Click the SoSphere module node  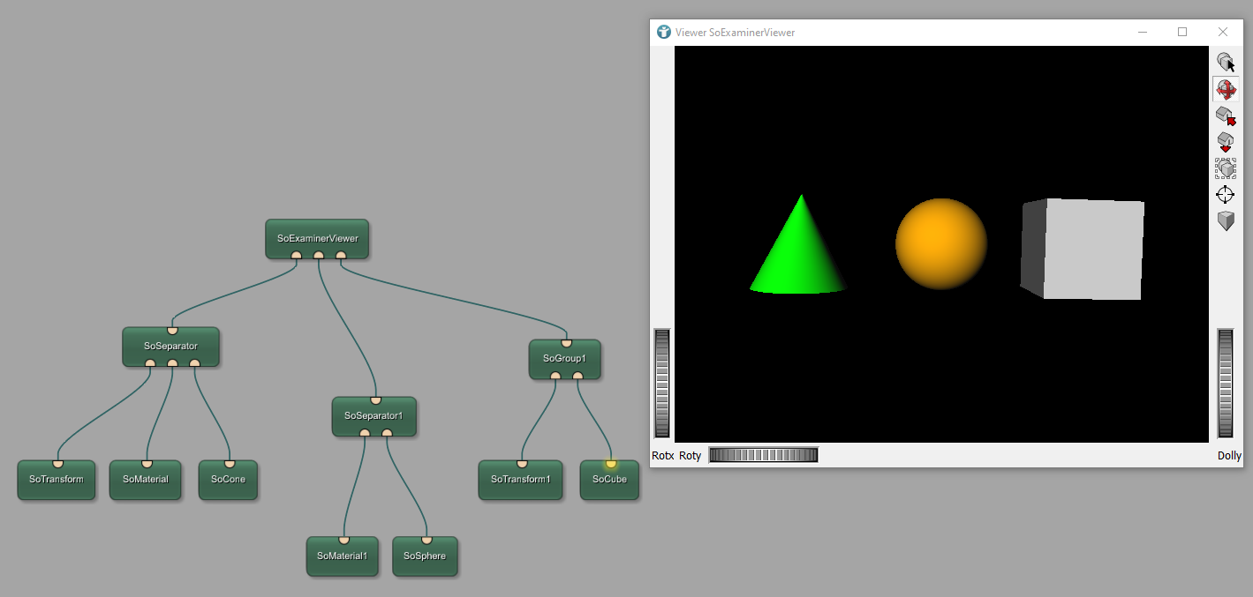[425, 556]
